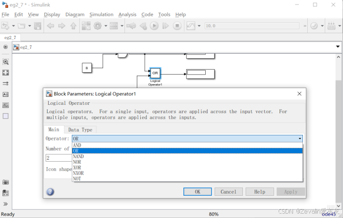Expand the breadcrumb bar dropdown arrow

[x=338, y=46]
